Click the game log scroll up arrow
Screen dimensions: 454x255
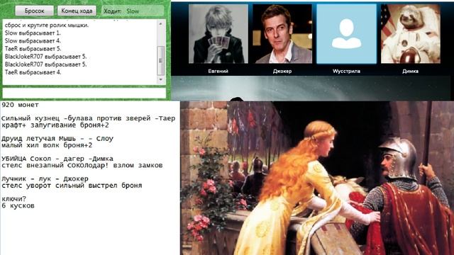click(x=161, y=23)
